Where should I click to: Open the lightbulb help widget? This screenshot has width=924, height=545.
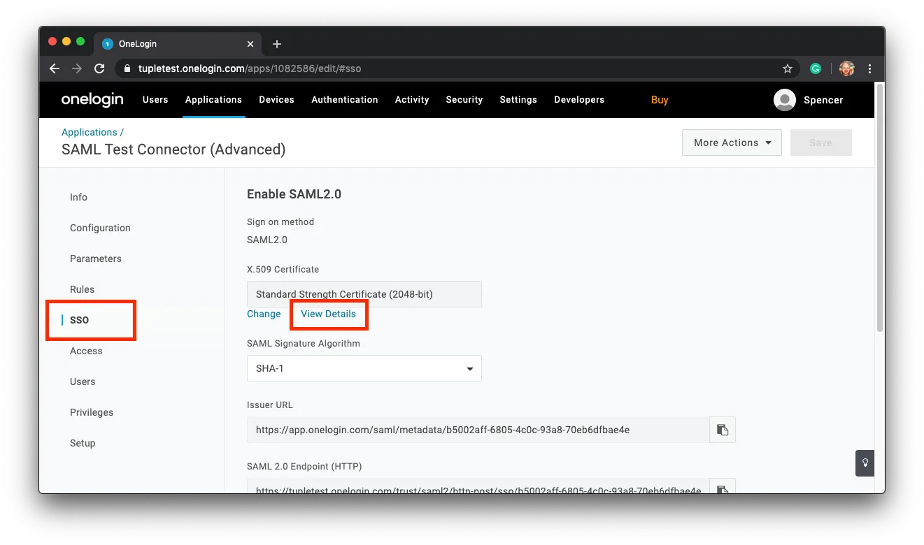[865, 463]
